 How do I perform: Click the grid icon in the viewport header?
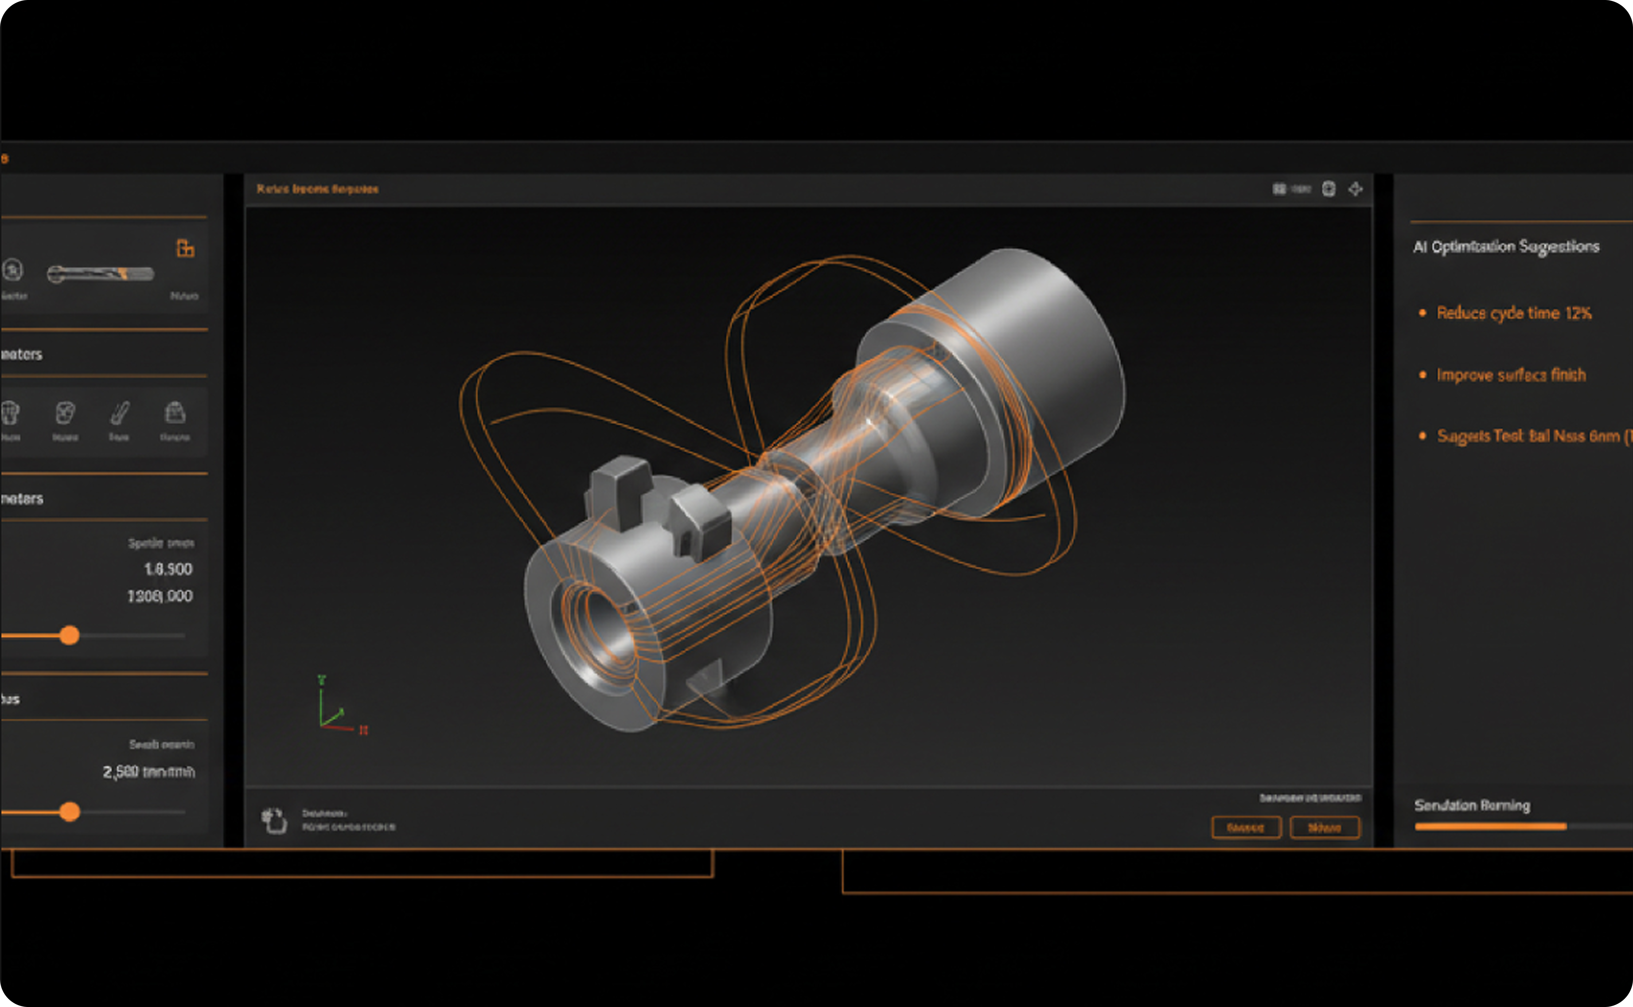(x=1279, y=189)
